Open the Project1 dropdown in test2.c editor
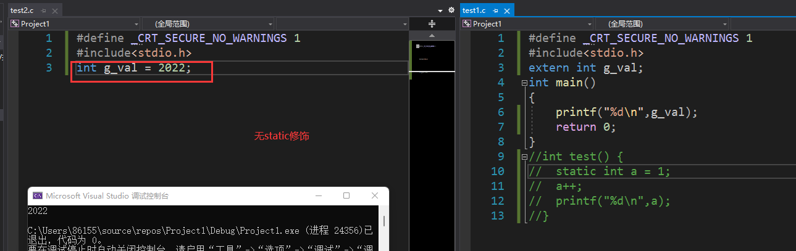Viewport: 796px width, 251px height. 74,23
